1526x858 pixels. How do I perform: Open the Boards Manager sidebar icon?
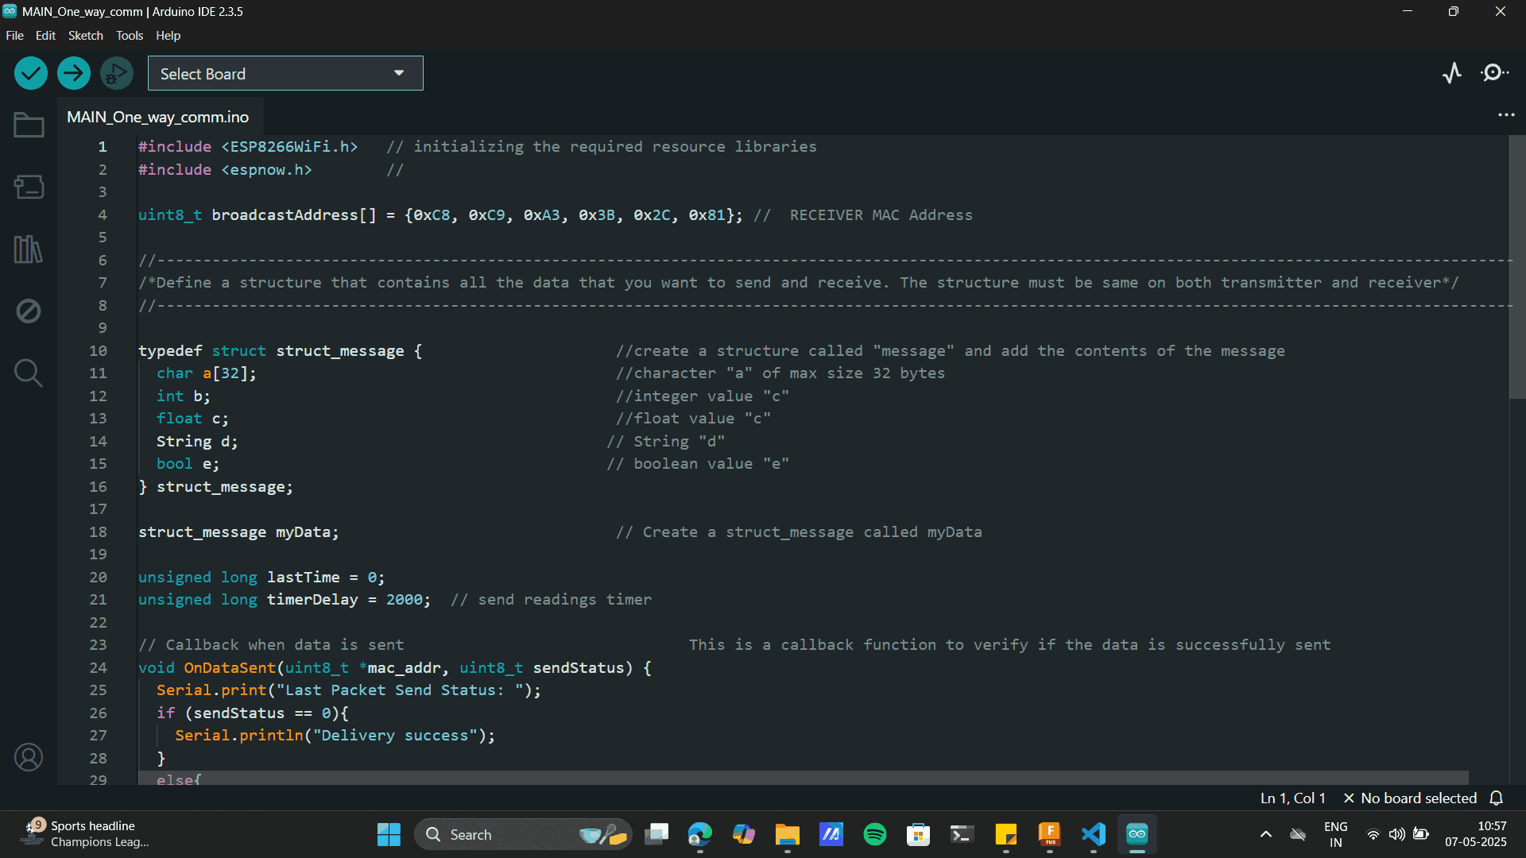[x=29, y=187]
